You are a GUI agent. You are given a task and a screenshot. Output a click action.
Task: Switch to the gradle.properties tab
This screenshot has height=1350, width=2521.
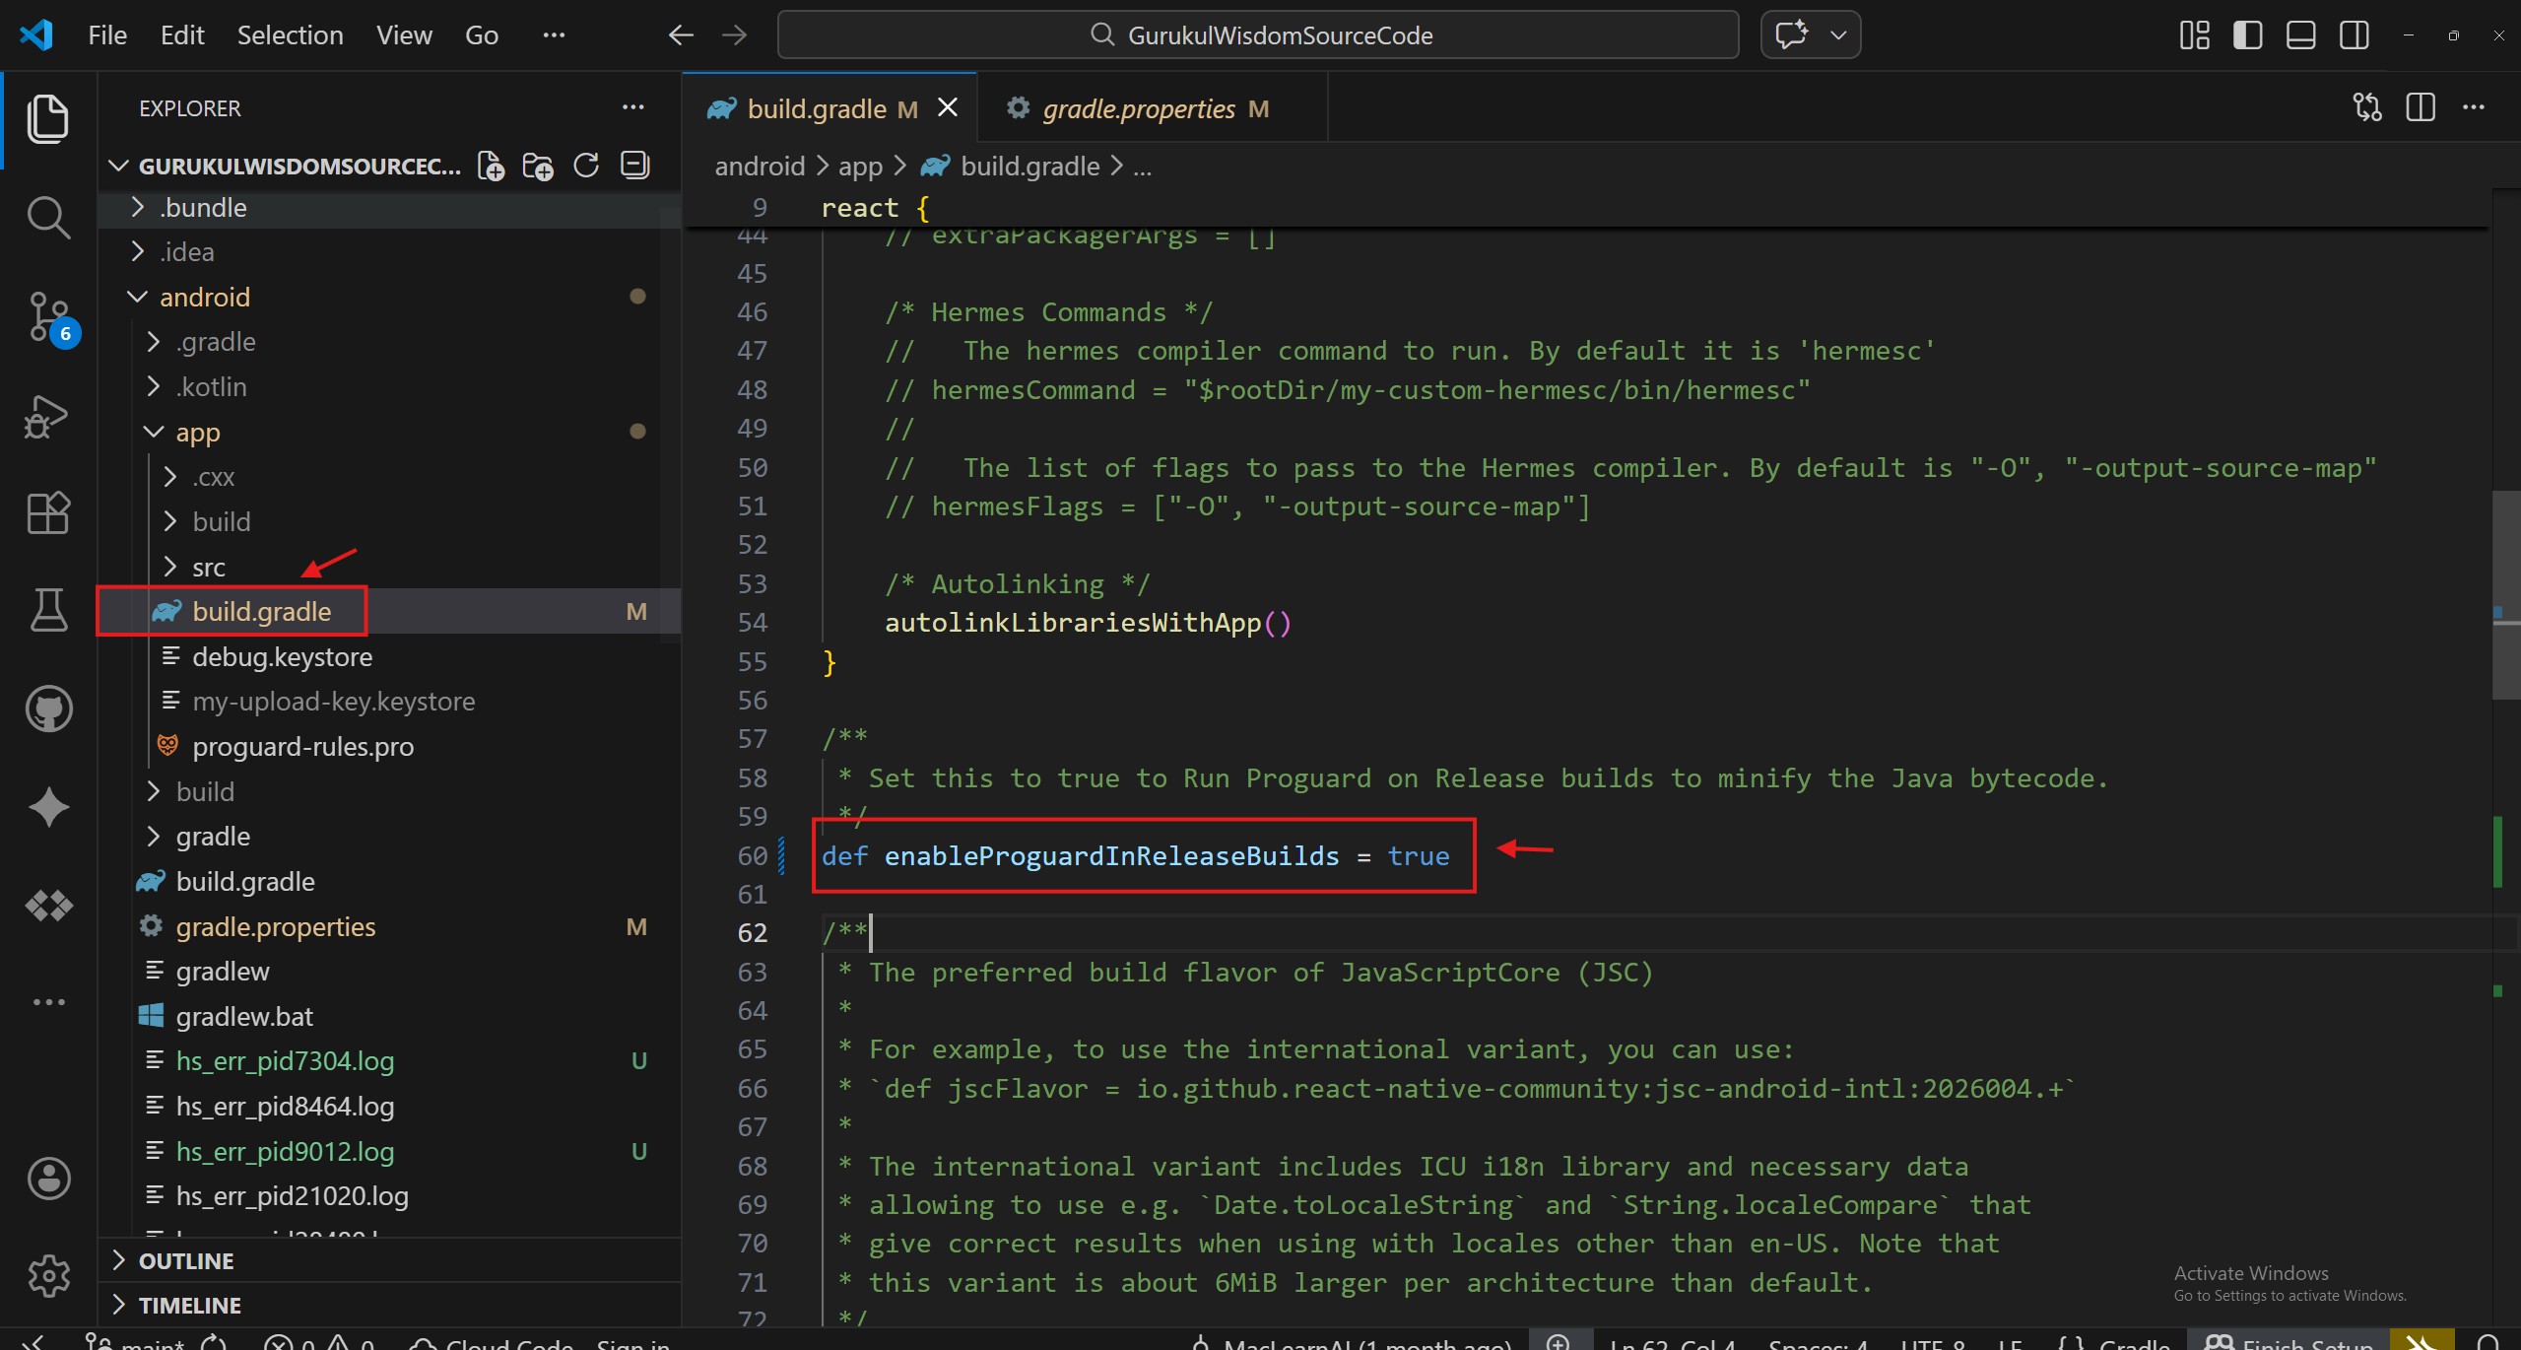pos(1139,108)
